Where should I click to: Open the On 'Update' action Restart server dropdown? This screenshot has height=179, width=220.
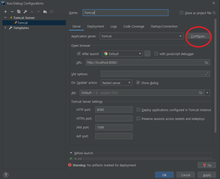[x=116, y=83]
